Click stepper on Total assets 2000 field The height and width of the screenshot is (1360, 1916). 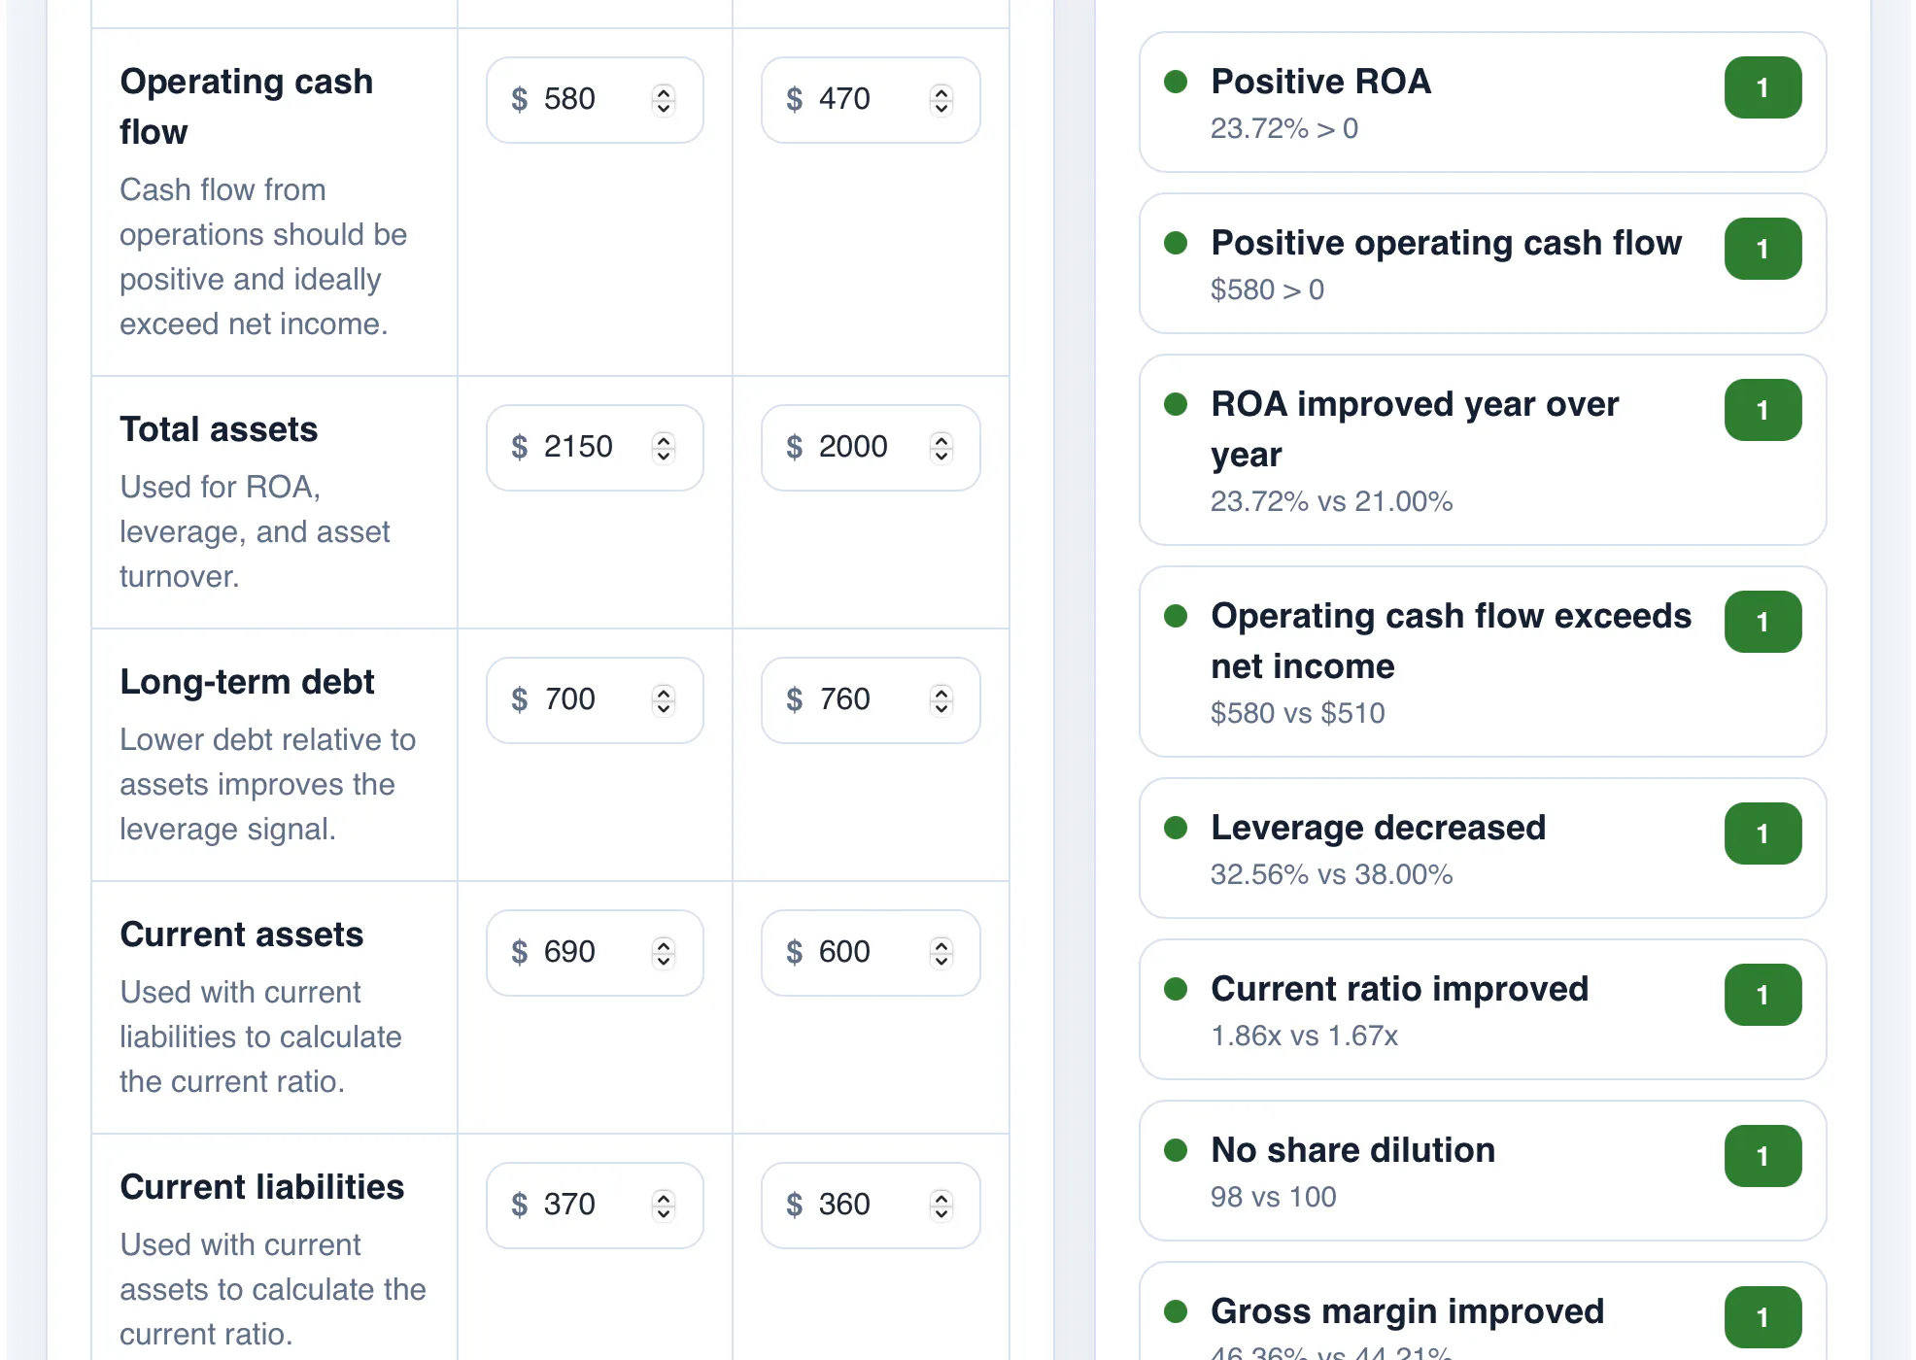point(941,448)
